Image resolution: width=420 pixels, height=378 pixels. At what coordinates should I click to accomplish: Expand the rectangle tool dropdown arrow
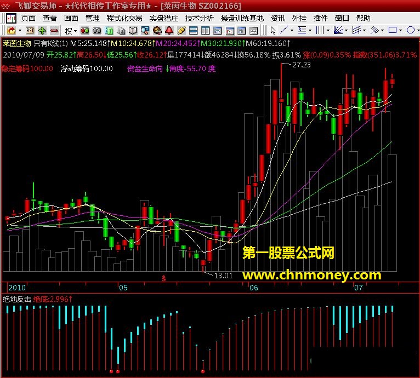[400, 31]
